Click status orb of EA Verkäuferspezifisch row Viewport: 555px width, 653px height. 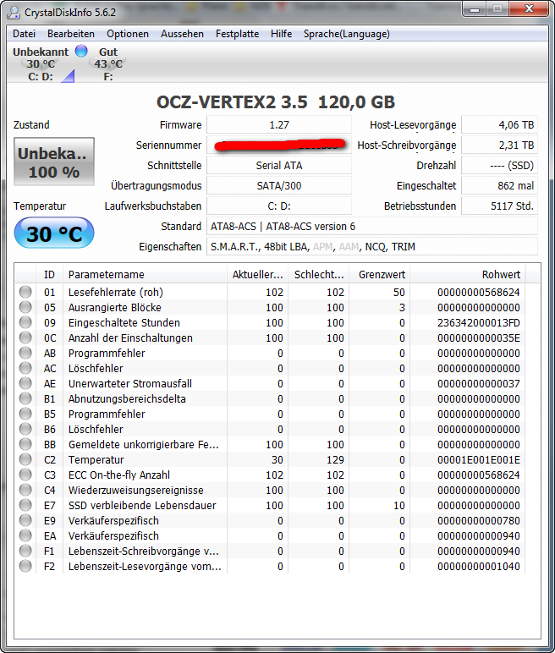click(x=25, y=535)
